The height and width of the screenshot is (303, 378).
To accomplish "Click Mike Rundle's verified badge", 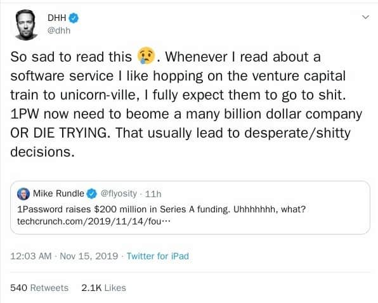I will pos(91,193).
